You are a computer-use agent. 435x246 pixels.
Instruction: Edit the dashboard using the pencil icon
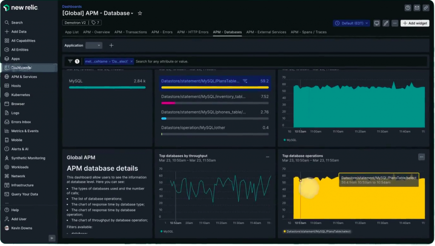point(386,23)
